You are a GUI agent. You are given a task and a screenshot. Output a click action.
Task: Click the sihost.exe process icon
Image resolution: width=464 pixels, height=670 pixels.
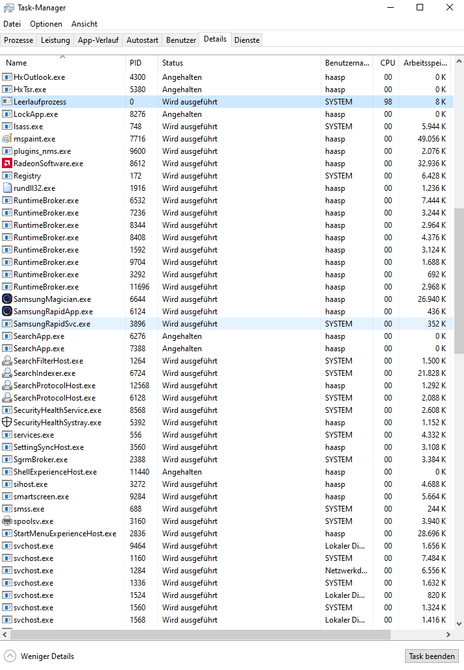7,484
